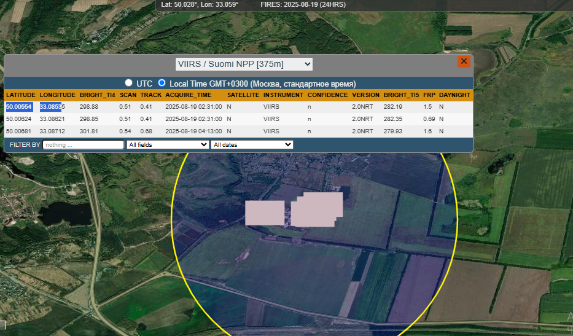Click latitude cell 50.00681

coord(19,131)
